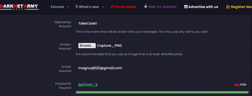The height and width of the screenshot is (96, 252).
Task: Click the user-plus icon beside Register Now
Action: pyautogui.click(x=228, y=7)
